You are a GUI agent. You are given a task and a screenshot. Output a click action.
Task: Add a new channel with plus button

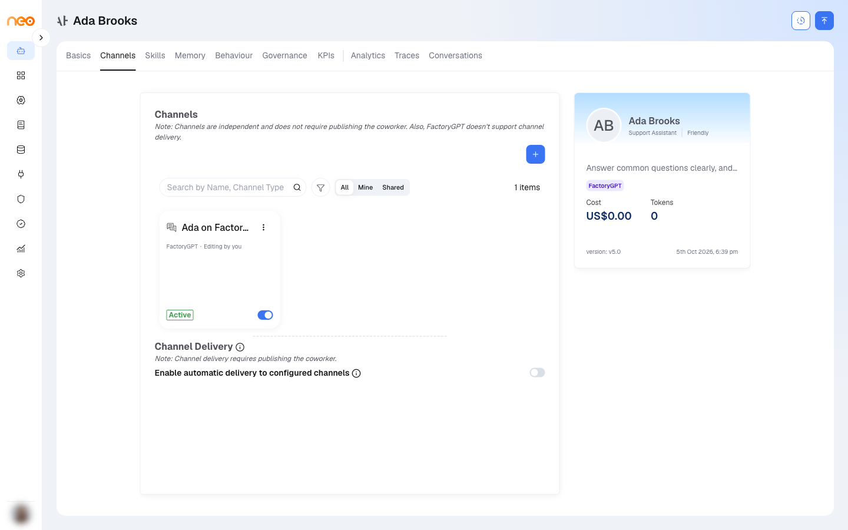point(535,154)
